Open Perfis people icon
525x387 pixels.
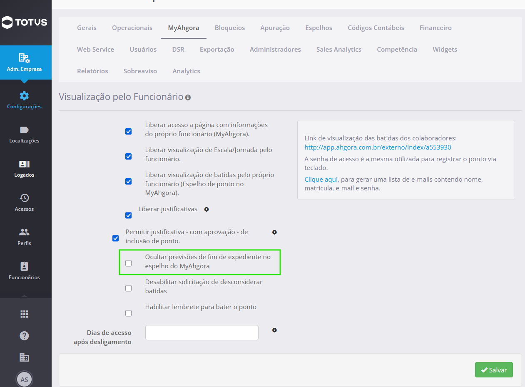25,232
